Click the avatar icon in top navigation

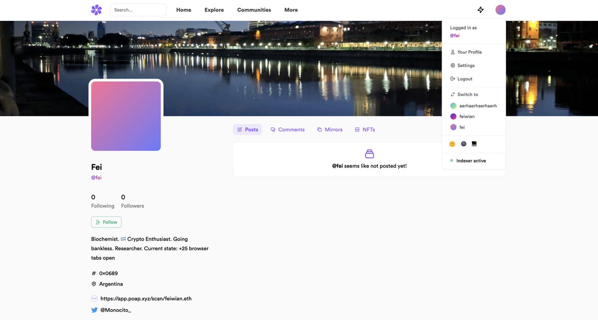tap(500, 10)
